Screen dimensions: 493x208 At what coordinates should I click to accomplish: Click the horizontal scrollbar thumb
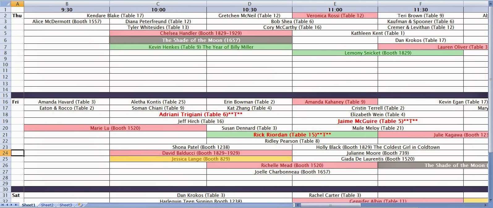click(330, 205)
